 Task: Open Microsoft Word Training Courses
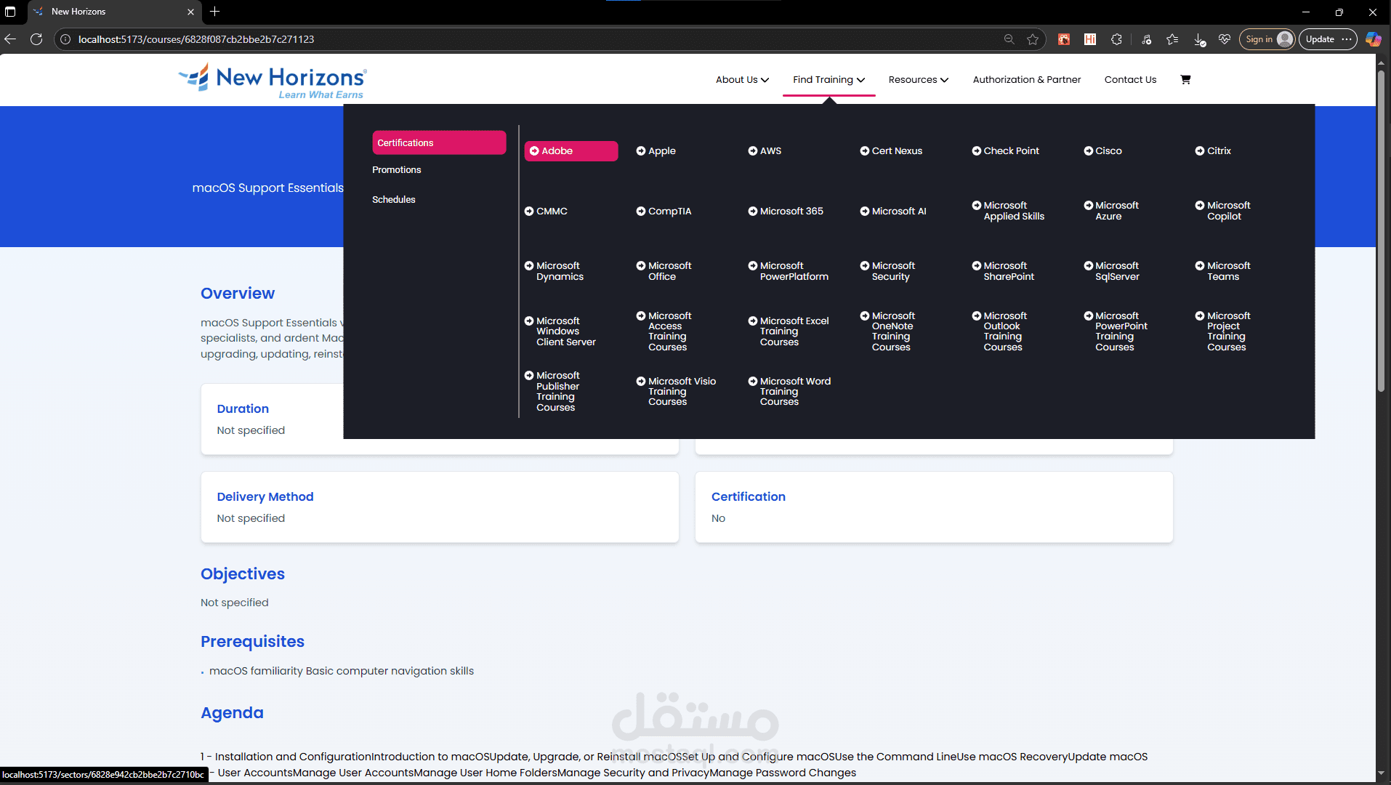coord(789,392)
